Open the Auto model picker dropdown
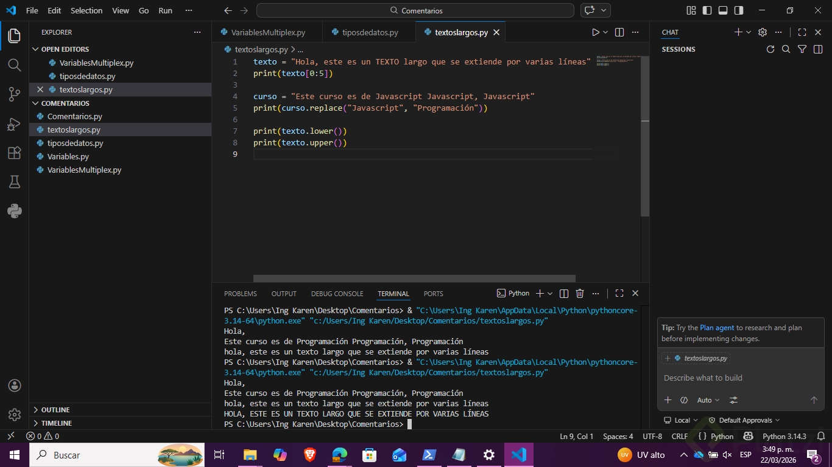832x467 pixels. pyautogui.click(x=708, y=400)
